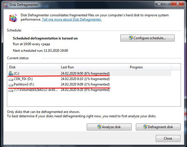This screenshot has width=187, height=147.
Task: Click the shield icon on Defragment disk
Action: (x=145, y=127)
